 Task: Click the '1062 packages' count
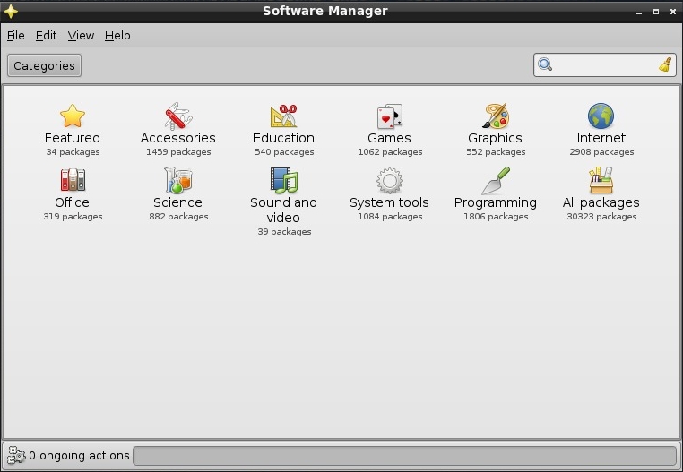coord(390,152)
